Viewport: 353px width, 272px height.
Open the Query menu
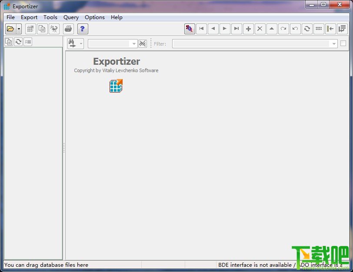71,17
